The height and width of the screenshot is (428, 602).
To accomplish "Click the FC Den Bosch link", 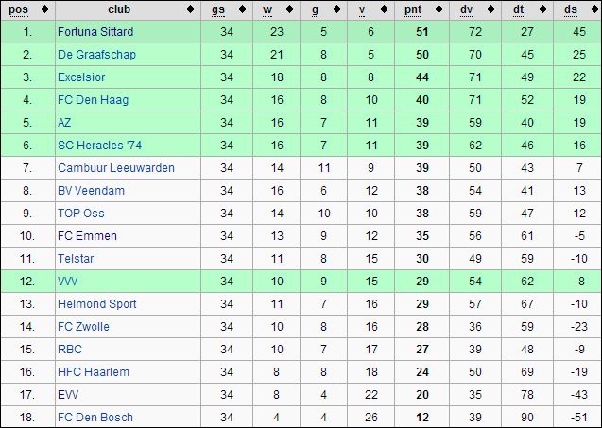I will tap(95, 418).
